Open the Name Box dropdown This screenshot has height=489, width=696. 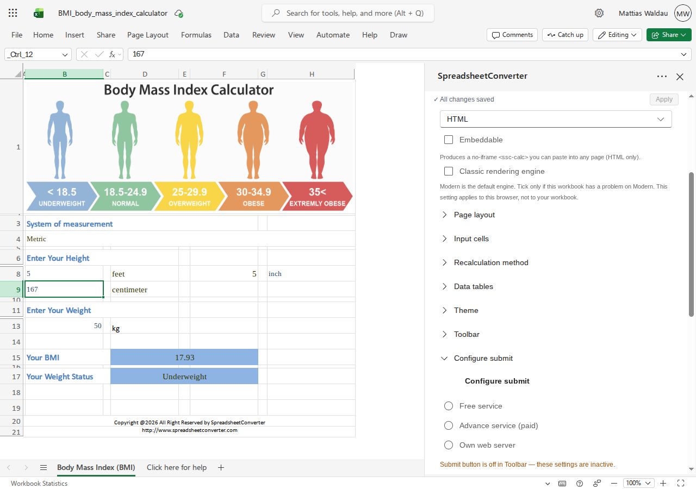tap(65, 54)
